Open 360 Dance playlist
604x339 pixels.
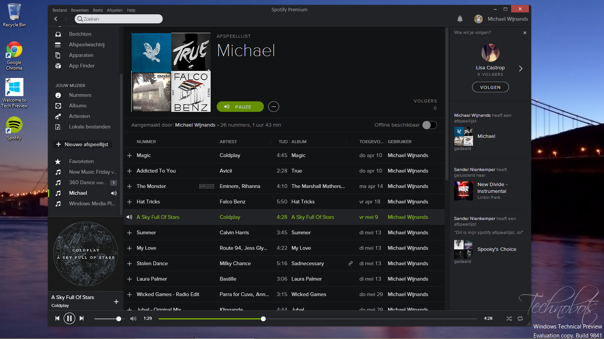[87, 183]
